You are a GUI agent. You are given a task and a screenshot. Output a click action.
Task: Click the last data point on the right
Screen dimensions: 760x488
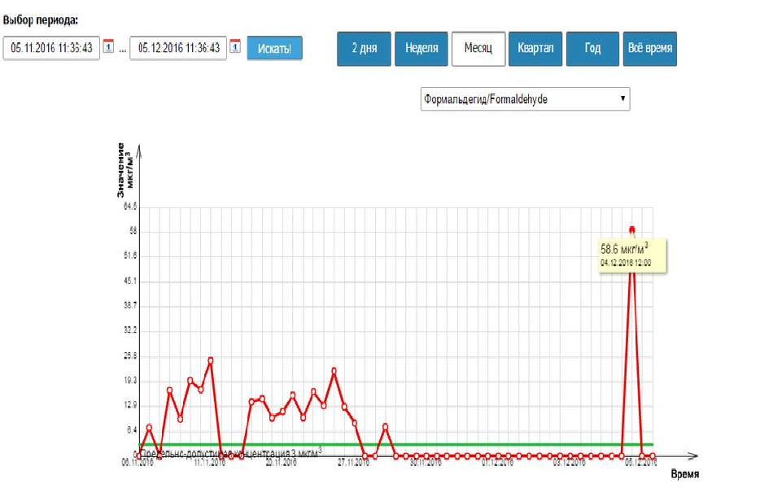[x=653, y=456]
